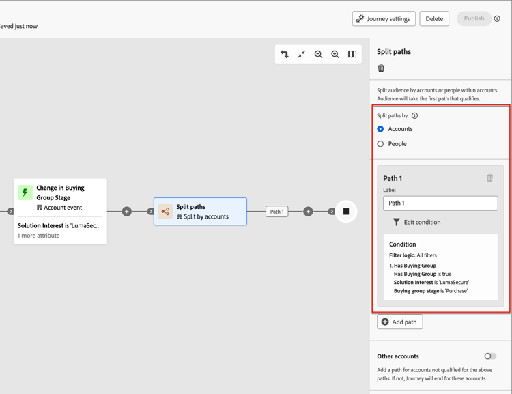Enable the Other accounts toggle
Screen dimensions: 512x394
pos(490,356)
